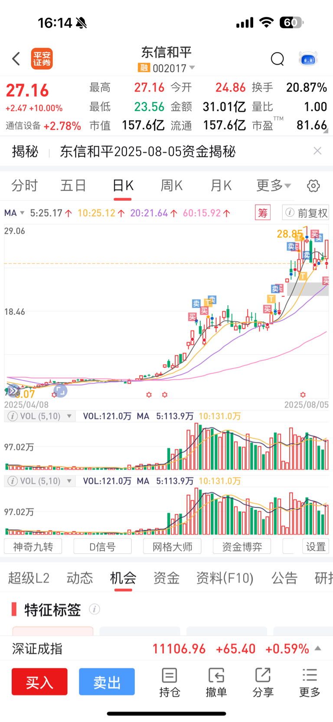Screen dimensions: 333x722
Task: Open the robot assistant icon
Action: tap(308, 59)
